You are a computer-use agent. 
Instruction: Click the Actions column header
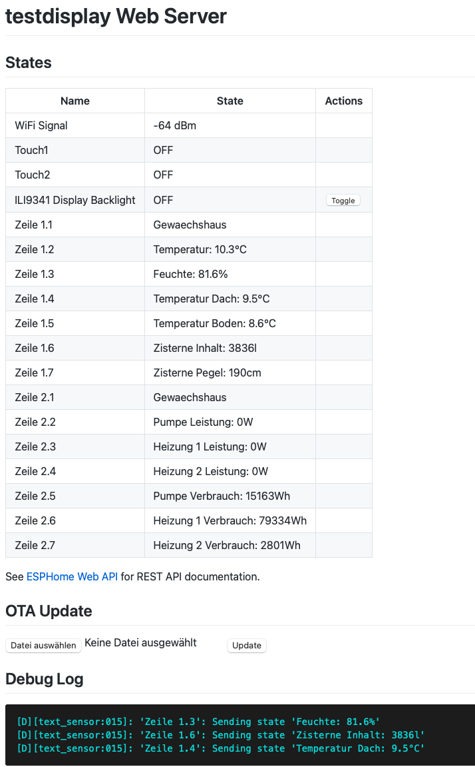(344, 101)
